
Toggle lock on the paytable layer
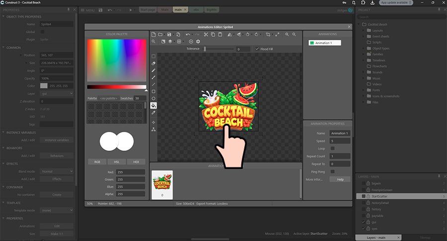click(x=369, y=216)
